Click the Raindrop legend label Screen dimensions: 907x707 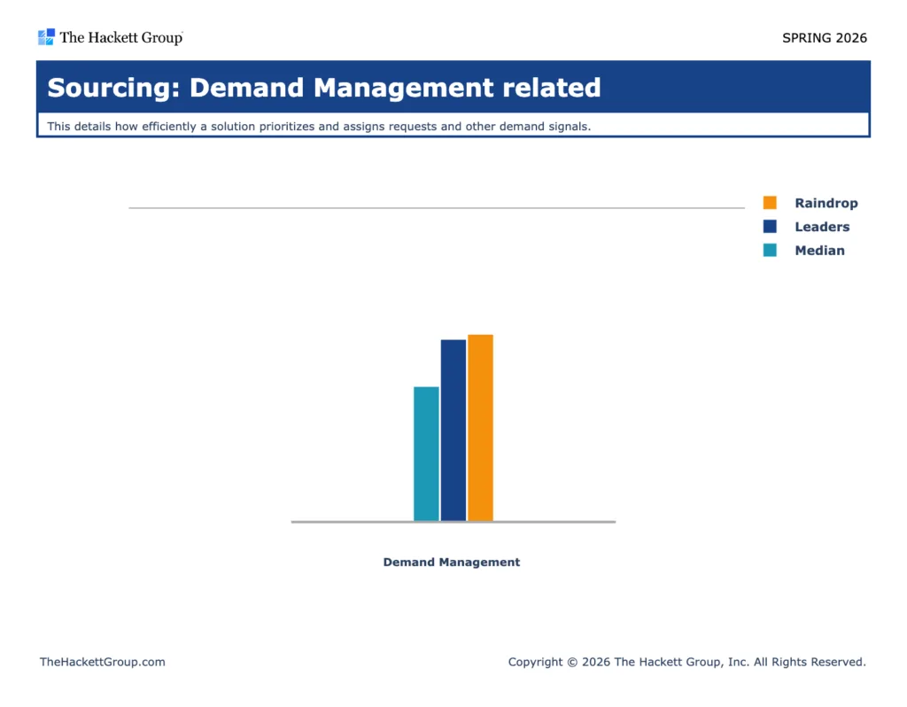click(826, 203)
